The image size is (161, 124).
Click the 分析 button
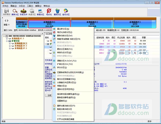click(x=49, y=95)
